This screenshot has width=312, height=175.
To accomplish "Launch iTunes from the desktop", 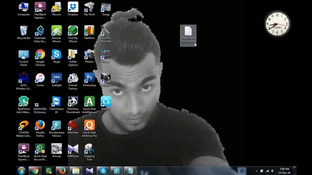I will pos(40,80).
